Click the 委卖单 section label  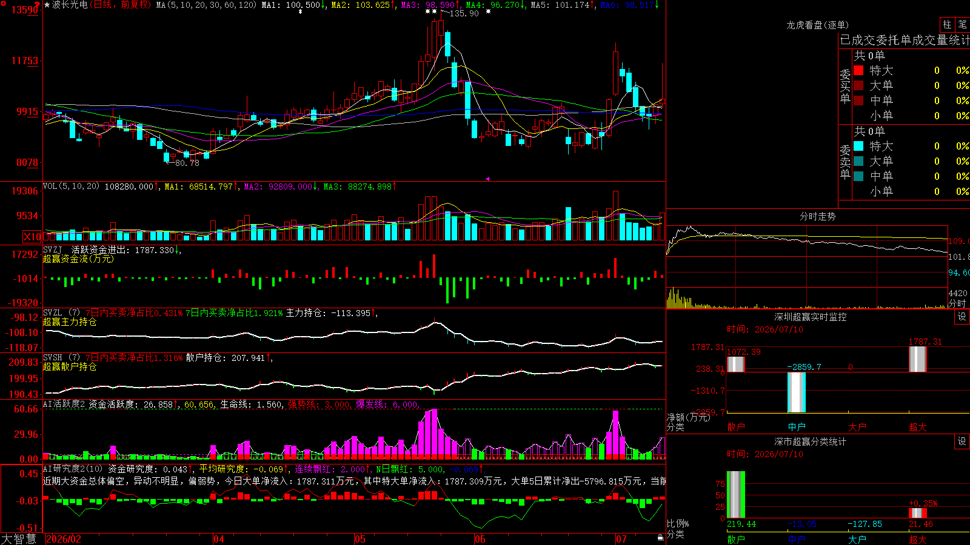pos(845,162)
